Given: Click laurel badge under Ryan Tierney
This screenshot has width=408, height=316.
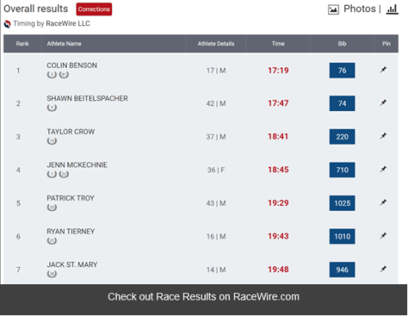Looking at the screenshot, I should click(52, 241).
